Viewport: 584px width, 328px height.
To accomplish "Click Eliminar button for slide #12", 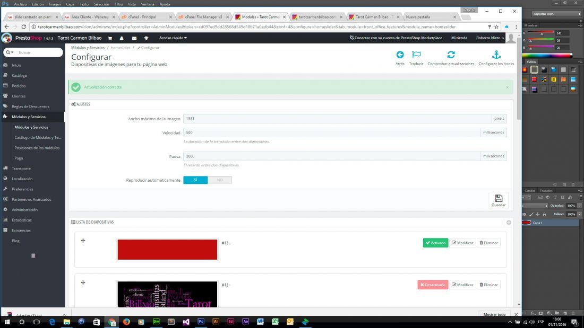I will tap(488, 285).
